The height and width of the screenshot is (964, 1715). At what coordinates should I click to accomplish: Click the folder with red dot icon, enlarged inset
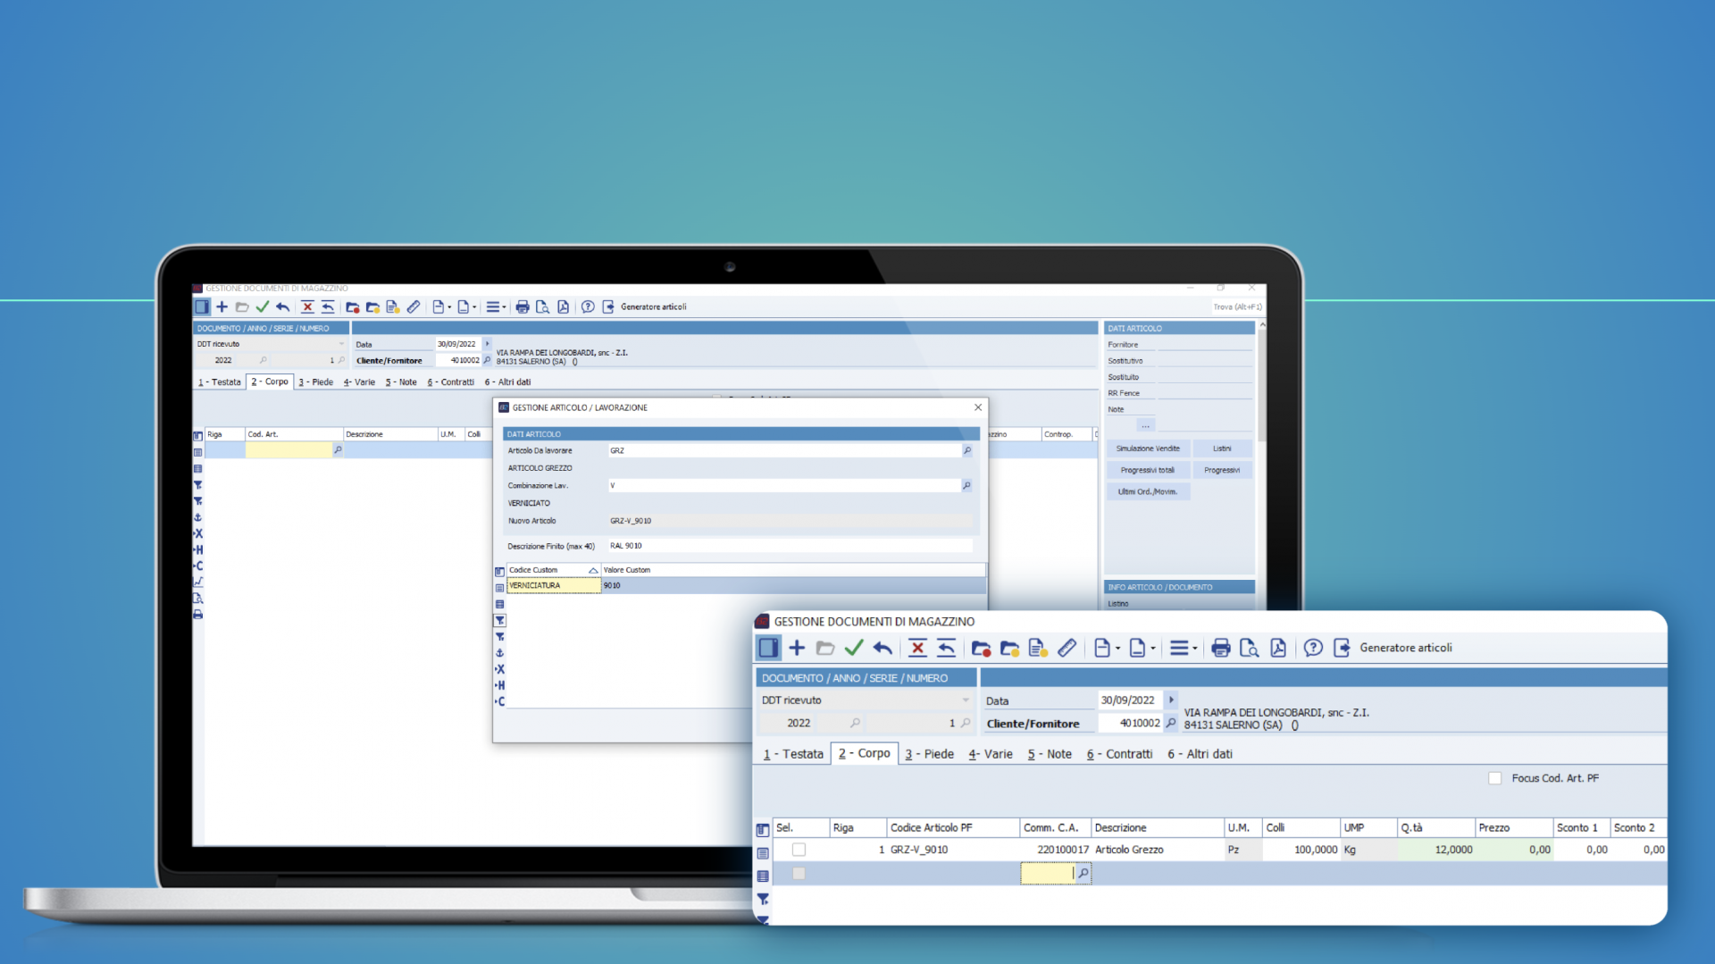[981, 649]
